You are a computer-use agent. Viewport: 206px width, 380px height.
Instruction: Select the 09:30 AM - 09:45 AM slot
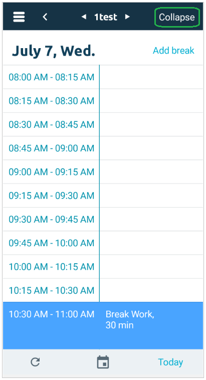[103, 219]
